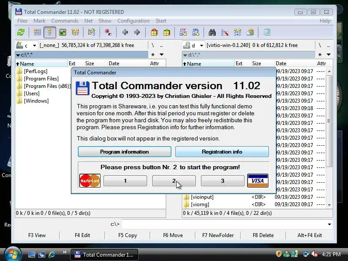
Task: Open the Mark menu
Action: [39, 21]
